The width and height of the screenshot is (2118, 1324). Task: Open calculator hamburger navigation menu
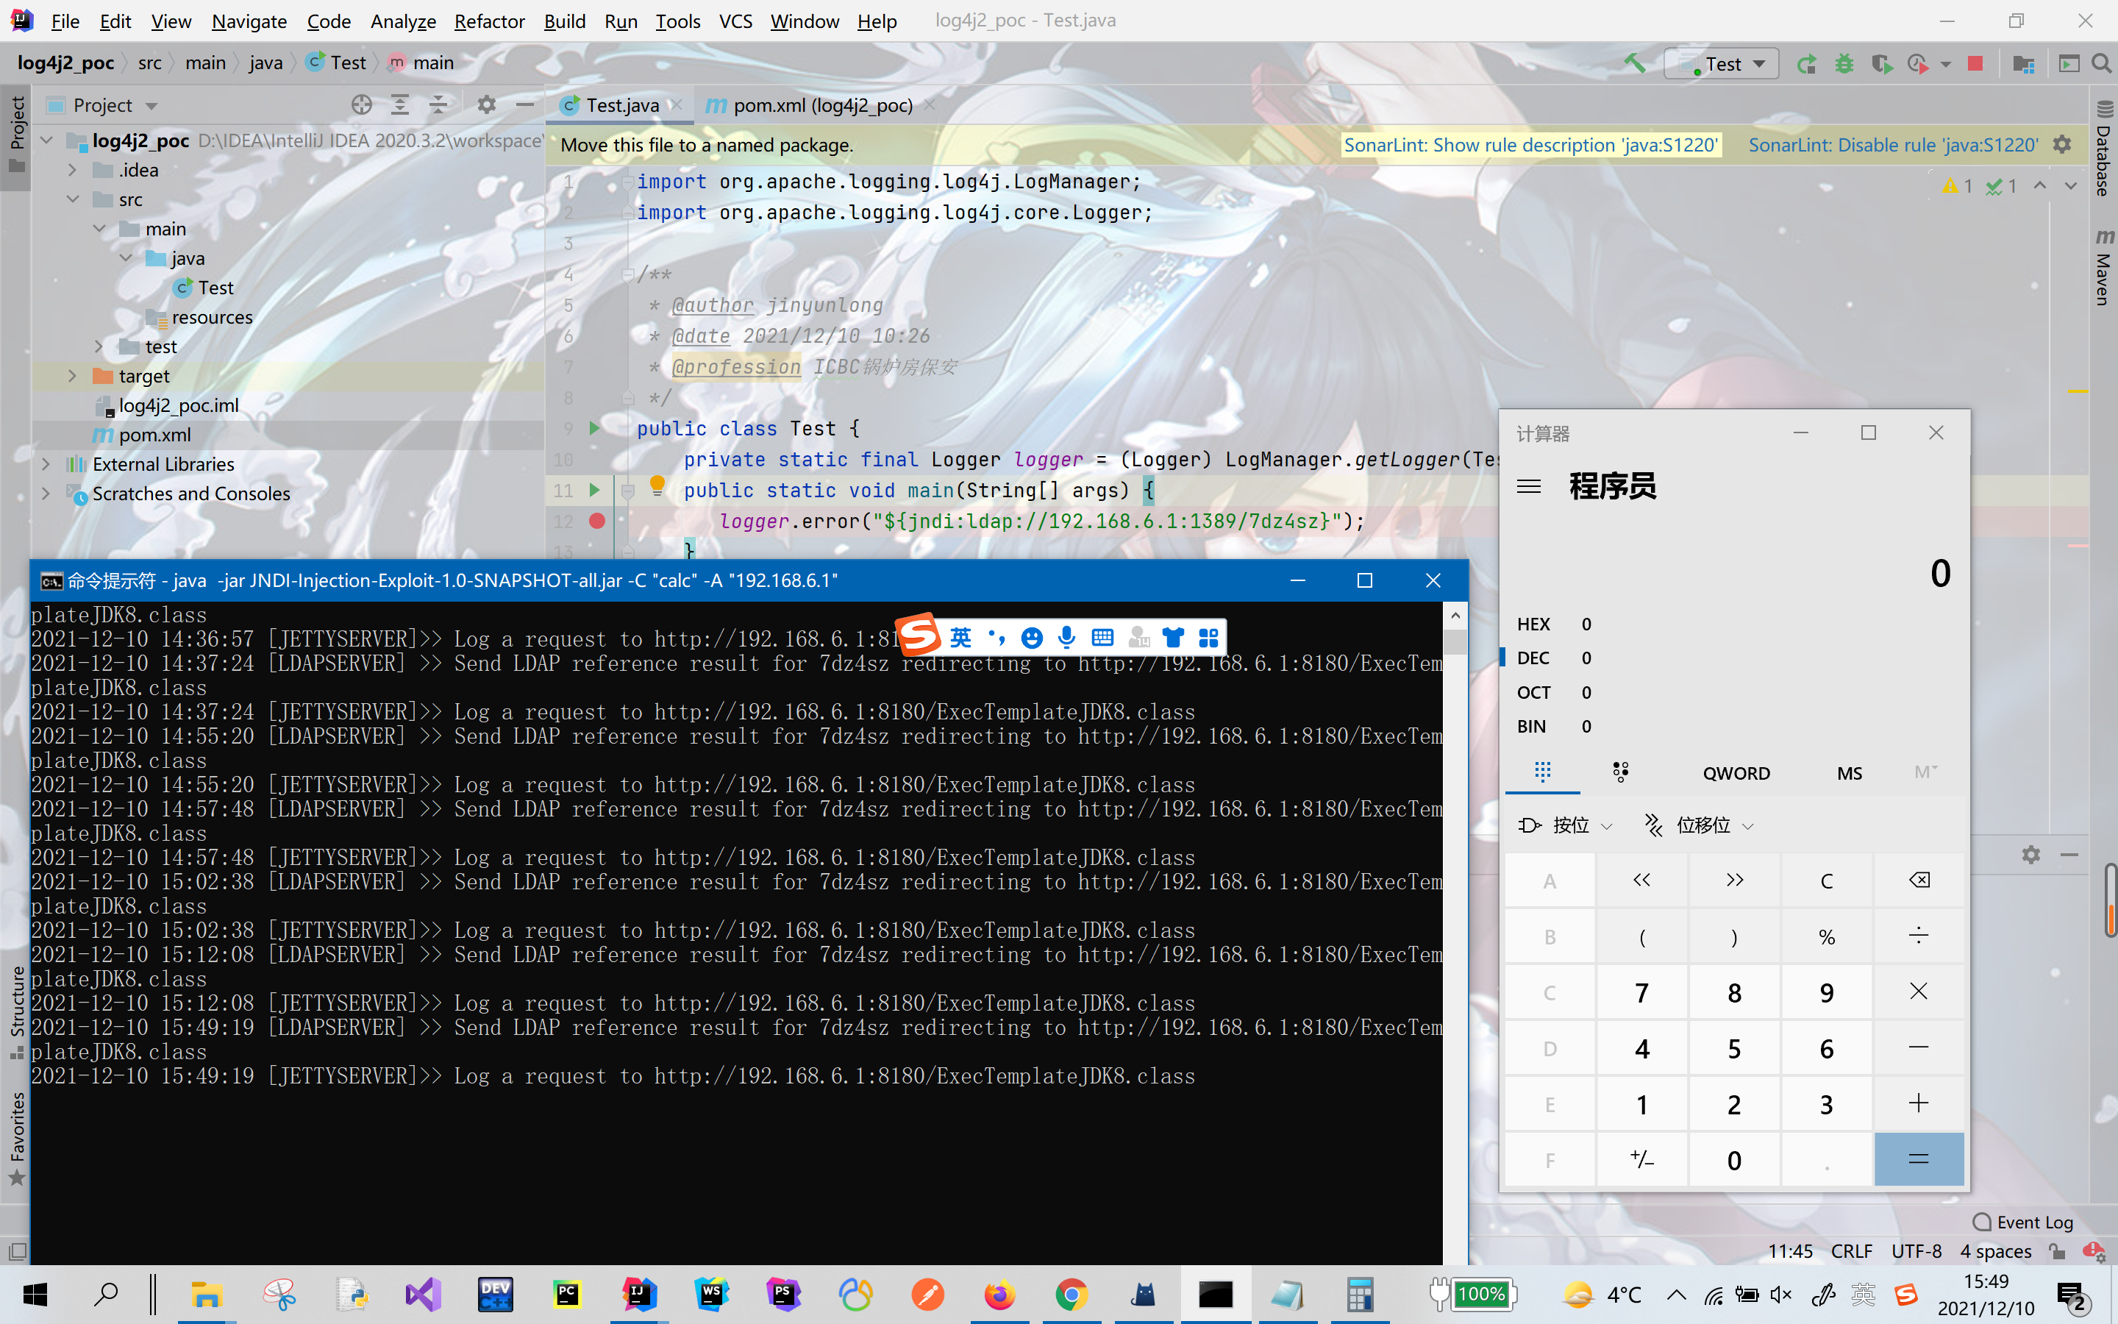point(1529,486)
